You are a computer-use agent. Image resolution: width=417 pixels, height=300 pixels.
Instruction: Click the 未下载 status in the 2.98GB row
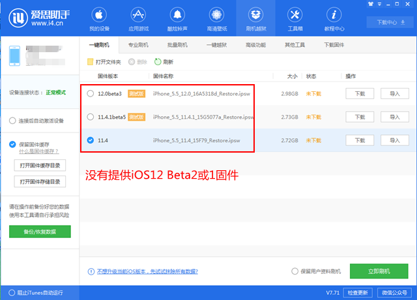(313, 94)
